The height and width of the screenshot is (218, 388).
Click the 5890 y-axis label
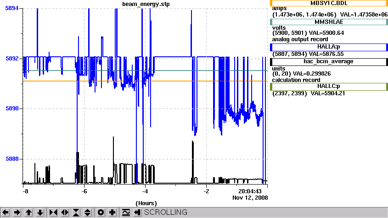pos(12,109)
